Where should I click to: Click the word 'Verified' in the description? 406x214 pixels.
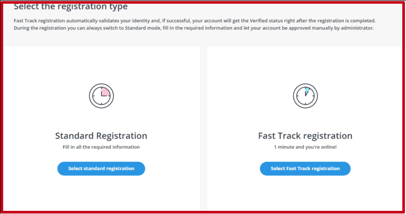262,20
